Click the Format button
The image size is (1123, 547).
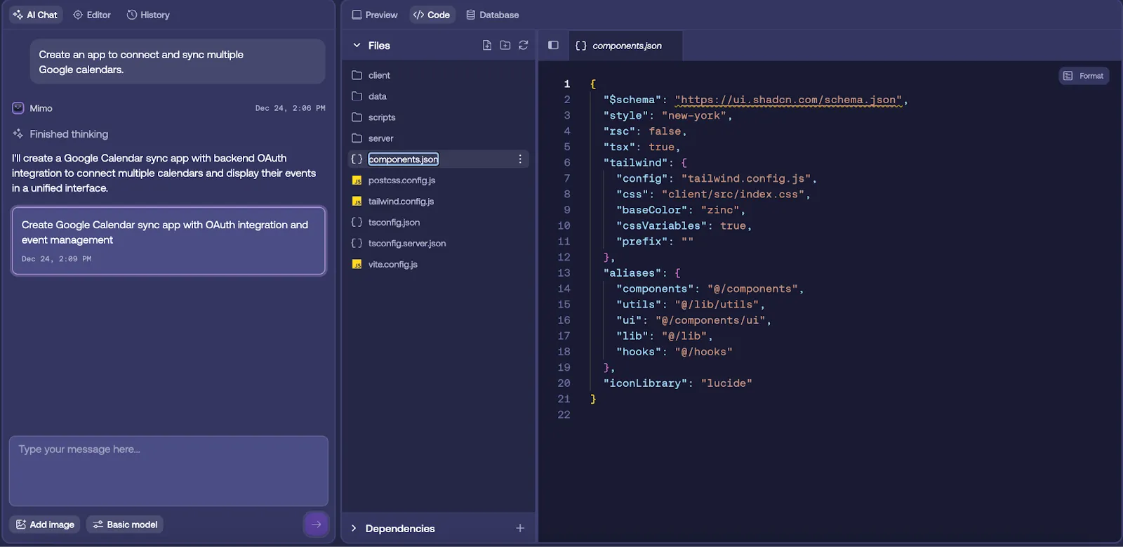pos(1084,76)
